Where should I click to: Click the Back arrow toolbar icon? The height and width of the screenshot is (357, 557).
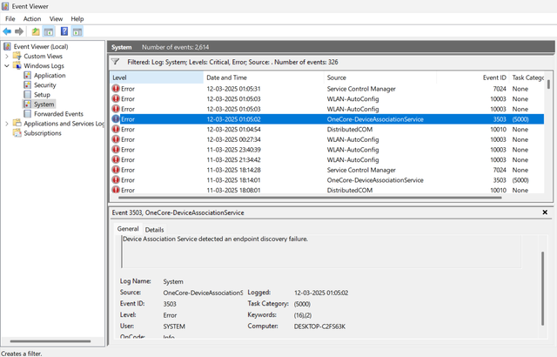point(7,31)
